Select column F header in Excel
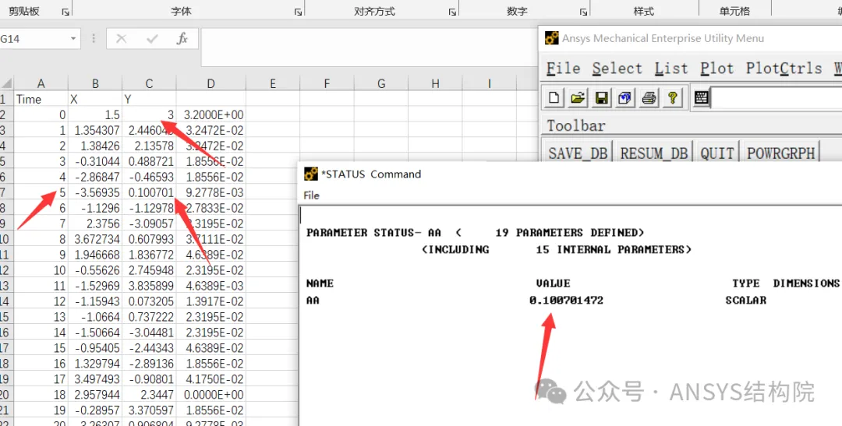Image resolution: width=842 pixels, height=426 pixels. [x=327, y=83]
